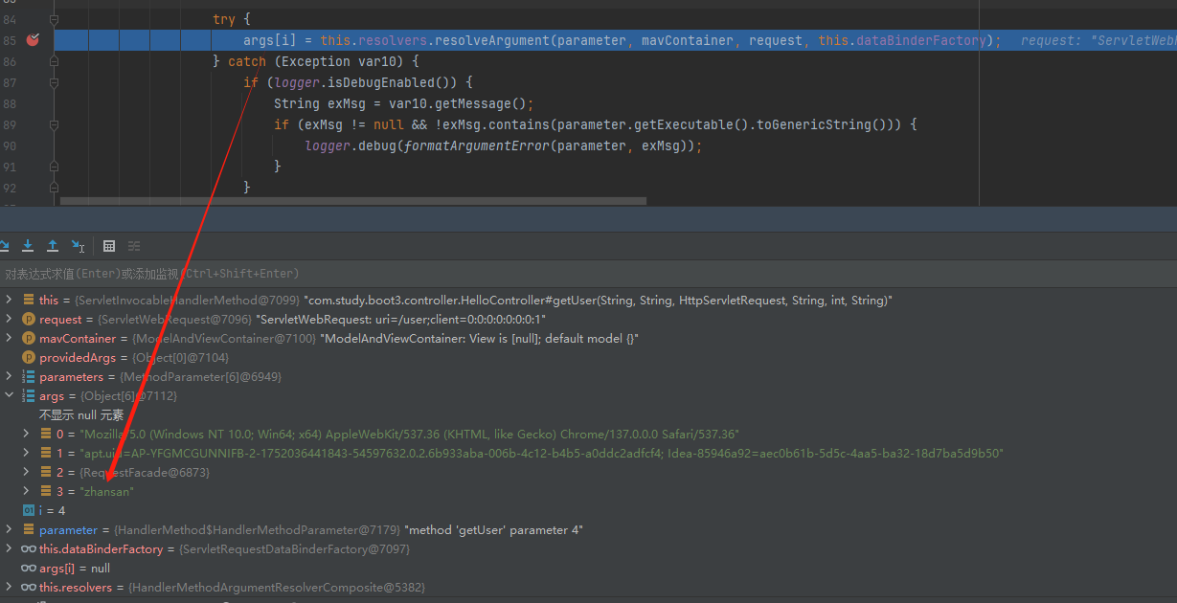Expand the 'mavContainer' variable node

[x=10, y=338]
